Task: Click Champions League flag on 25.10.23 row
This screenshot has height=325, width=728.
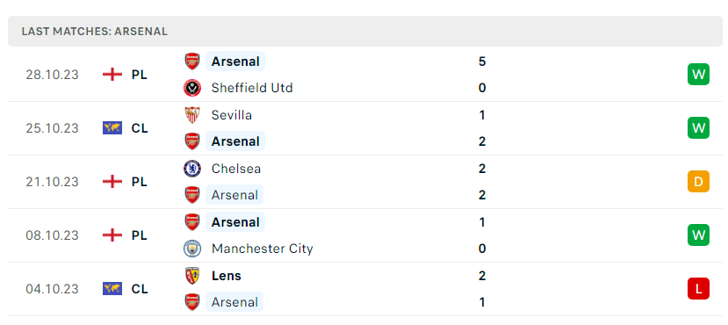Action: pyautogui.click(x=112, y=127)
